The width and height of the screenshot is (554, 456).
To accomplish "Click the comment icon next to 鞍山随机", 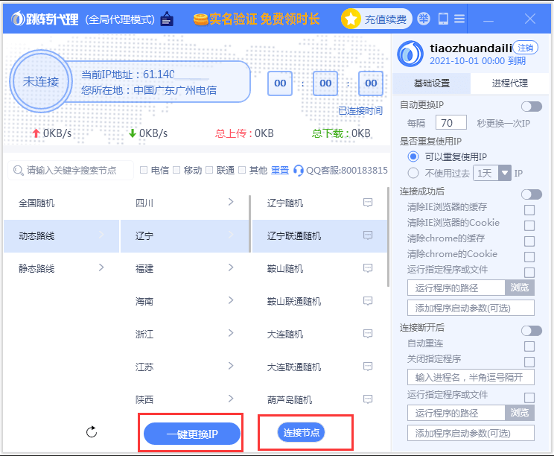I will point(367,268).
